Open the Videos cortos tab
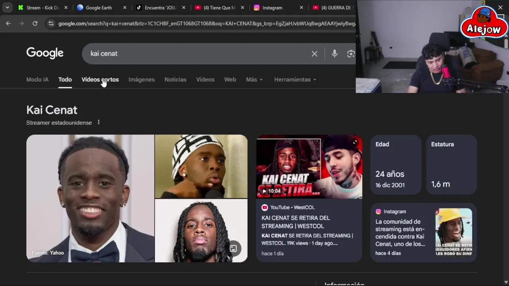The height and width of the screenshot is (286, 509). coord(100,79)
